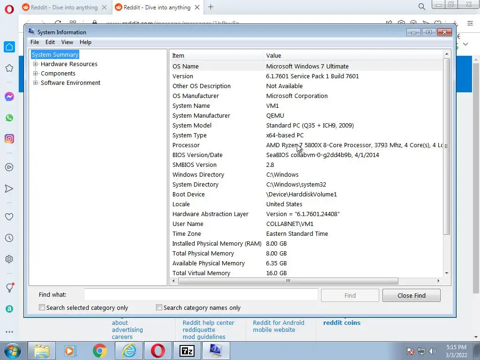Open 'Reddit help center' link
480x360 pixels.
[x=209, y=322]
